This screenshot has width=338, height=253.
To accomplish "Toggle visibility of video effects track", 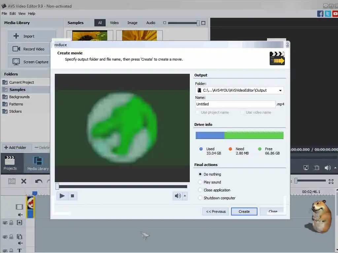I will (5, 223).
